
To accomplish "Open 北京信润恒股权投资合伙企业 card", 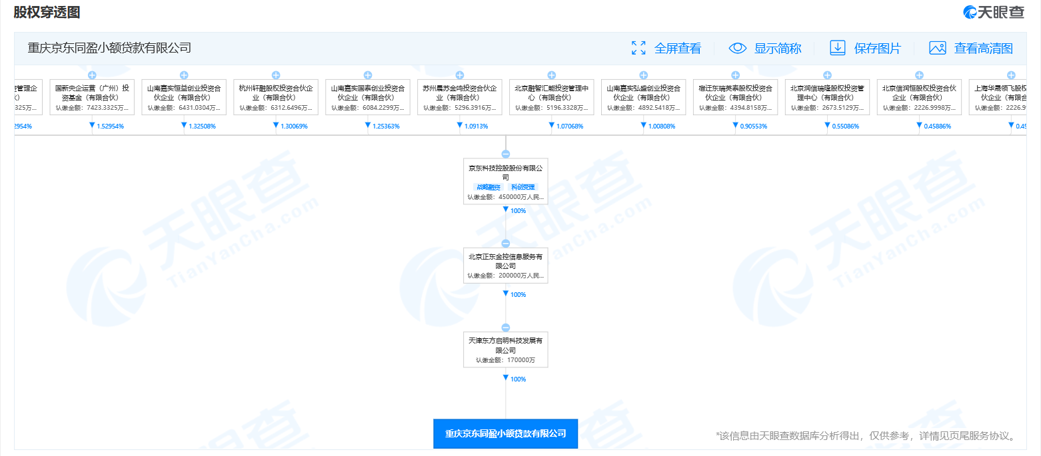I will 920,97.
